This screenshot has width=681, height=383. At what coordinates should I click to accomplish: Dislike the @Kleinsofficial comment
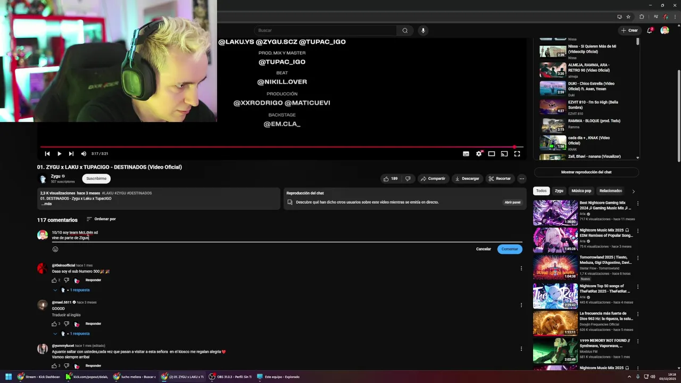tap(67, 280)
